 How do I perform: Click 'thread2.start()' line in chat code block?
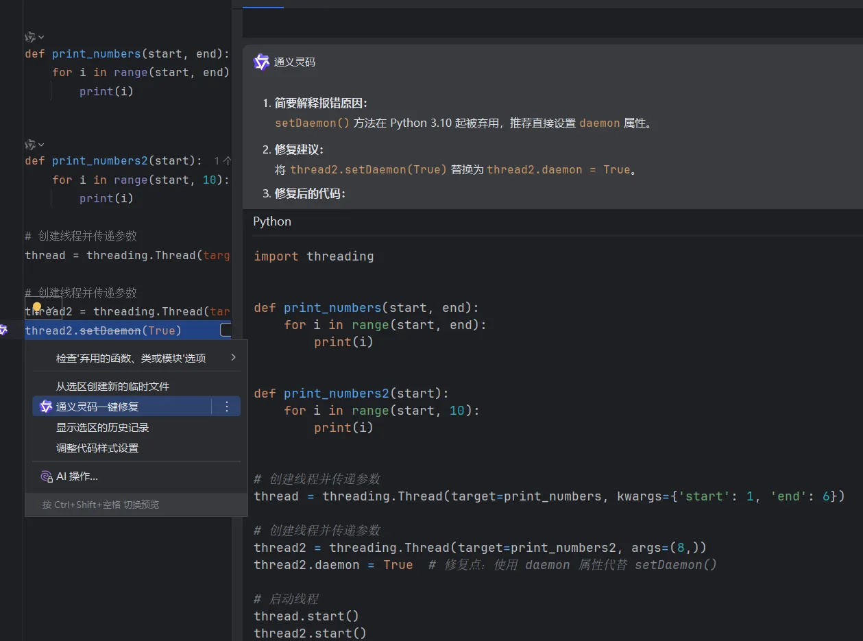tap(310, 633)
